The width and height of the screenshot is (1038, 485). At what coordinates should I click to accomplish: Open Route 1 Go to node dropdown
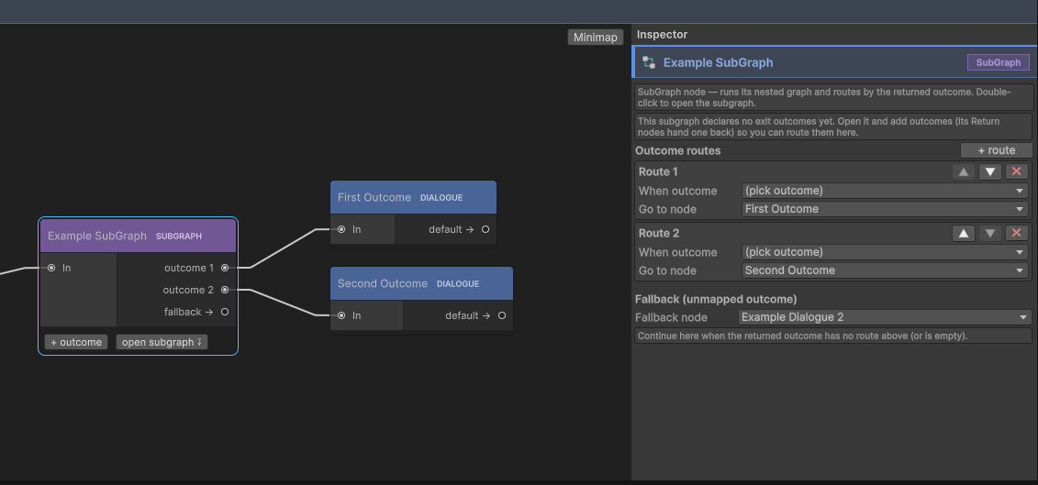point(885,209)
